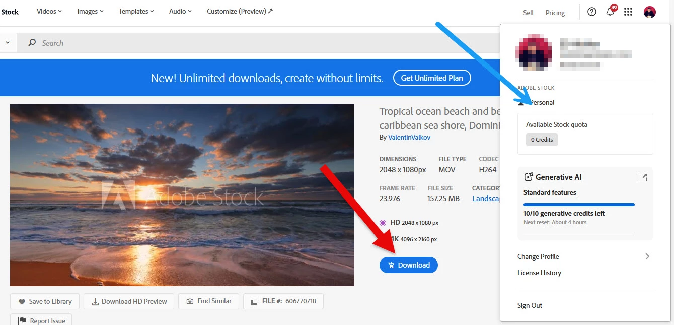Click Report Issue button
This screenshot has width=674, height=325.
[41, 320]
